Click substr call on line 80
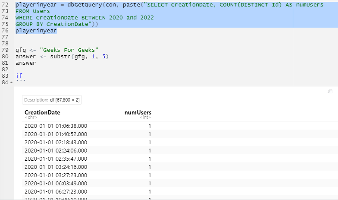The width and height of the screenshot is (338, 200). (79, 57)
